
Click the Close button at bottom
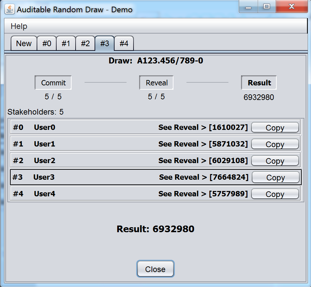tap(155, 269)
